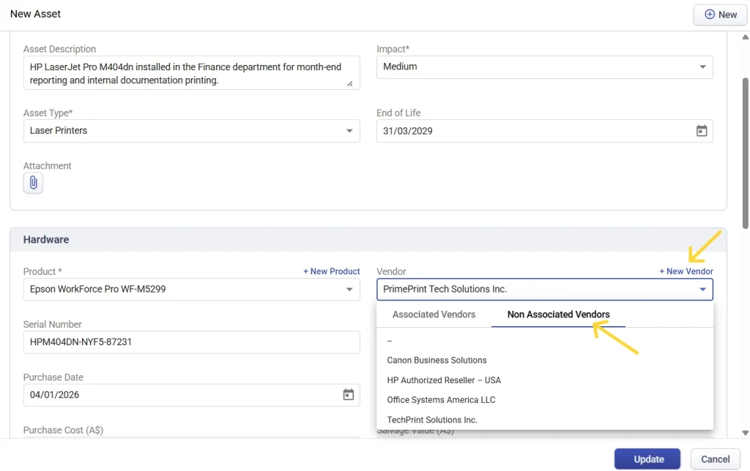
Task: Click the + New Product link
Action: (332, 271)
